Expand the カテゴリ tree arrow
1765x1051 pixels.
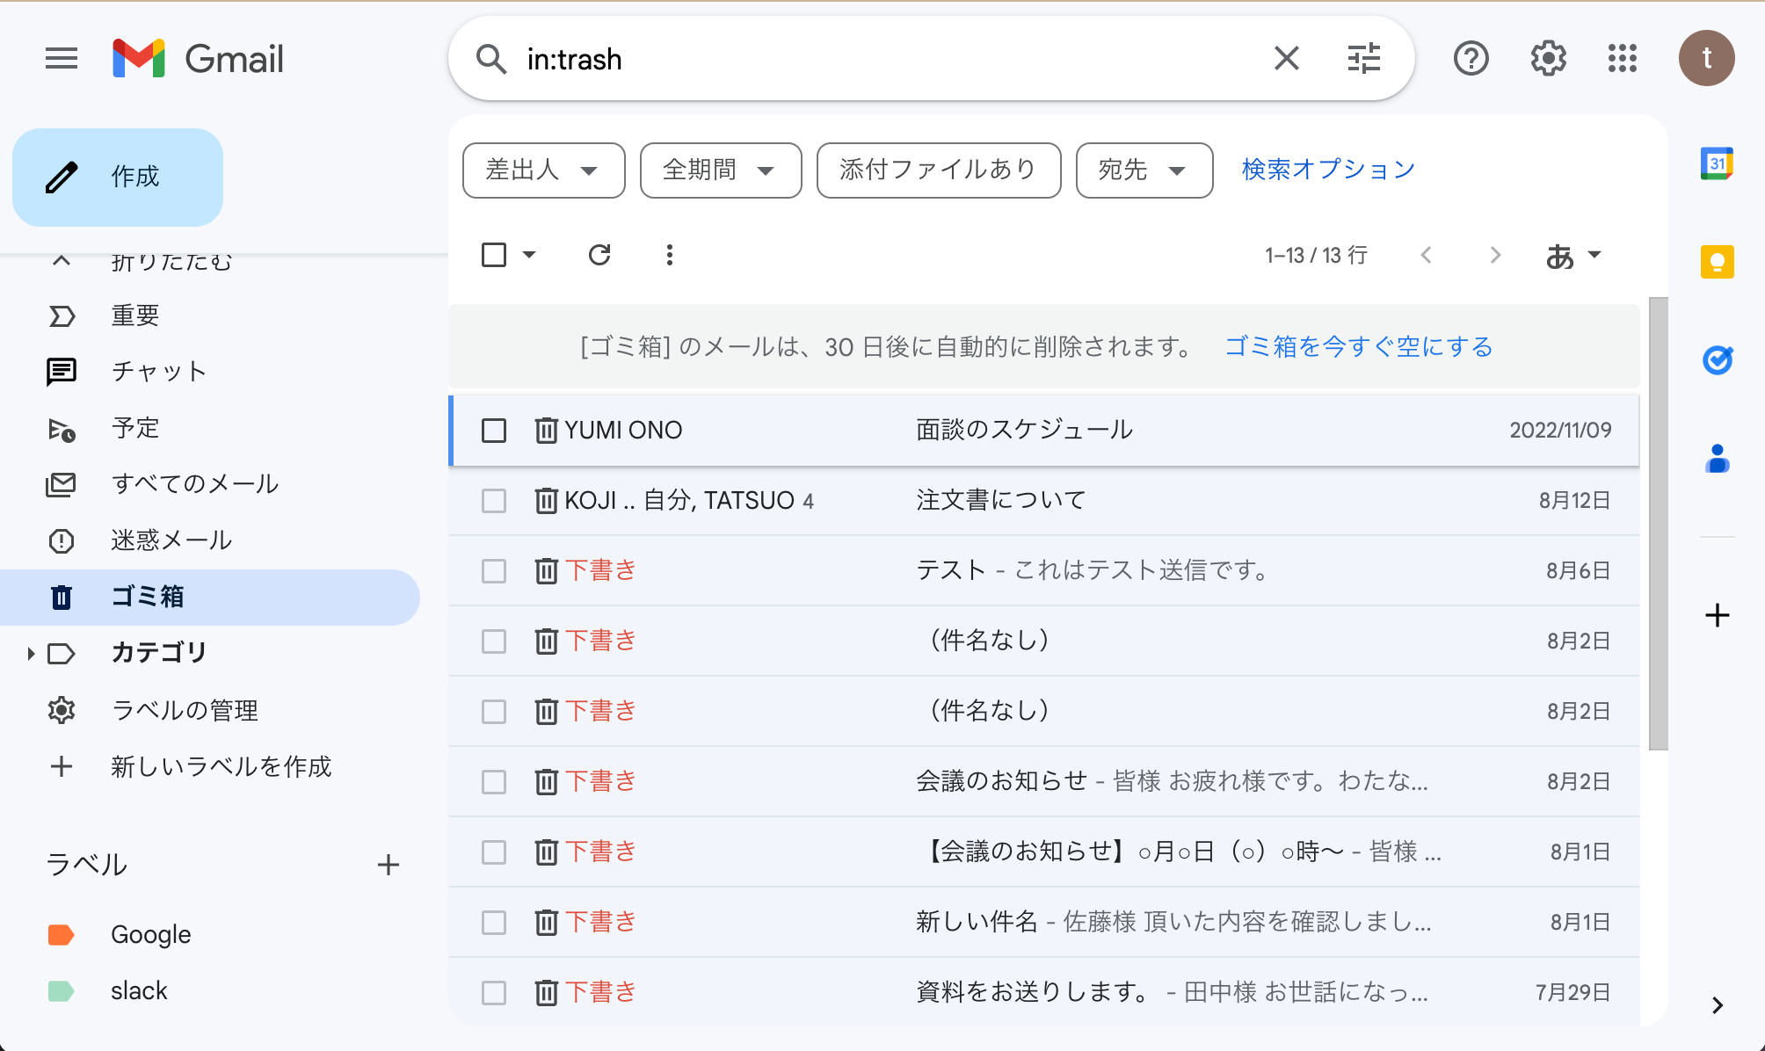click(x=30, y=653)
